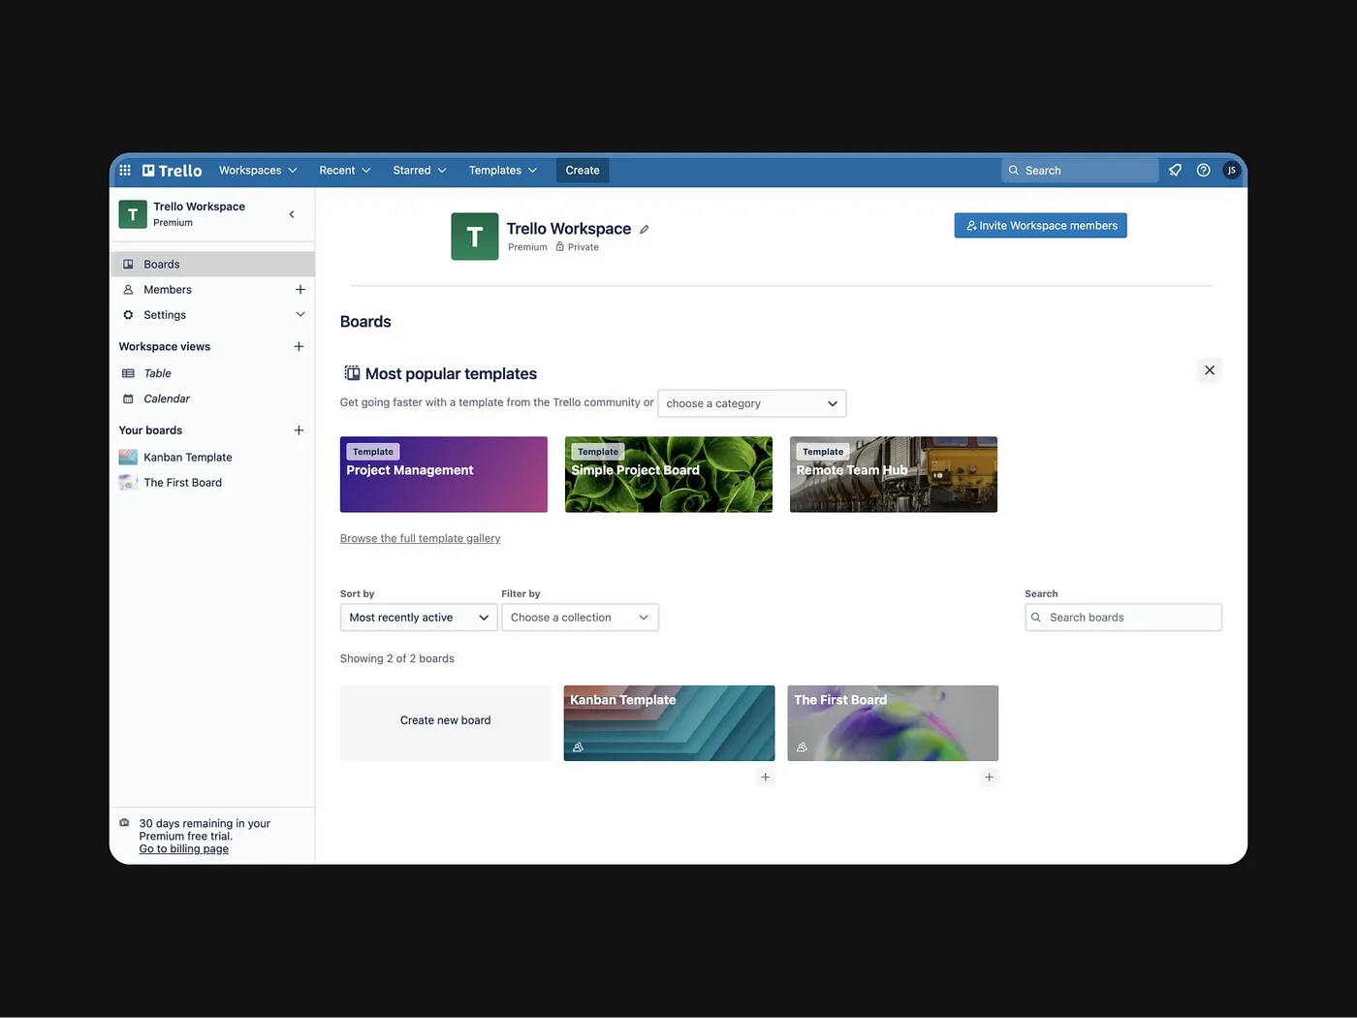The height and width of the screenshot is (1018, 1357).
Task: Click the Trello logo
Action: tap(171, 170)
